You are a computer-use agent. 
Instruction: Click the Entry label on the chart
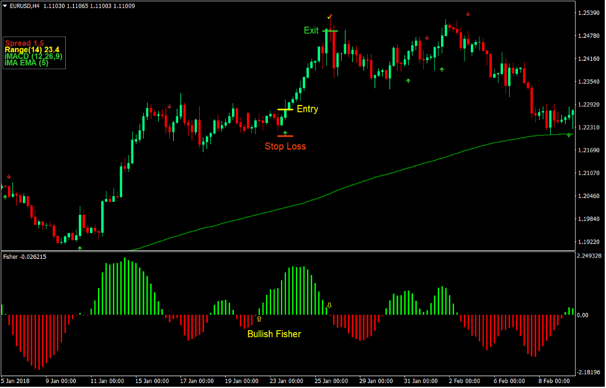coord(308,109)
